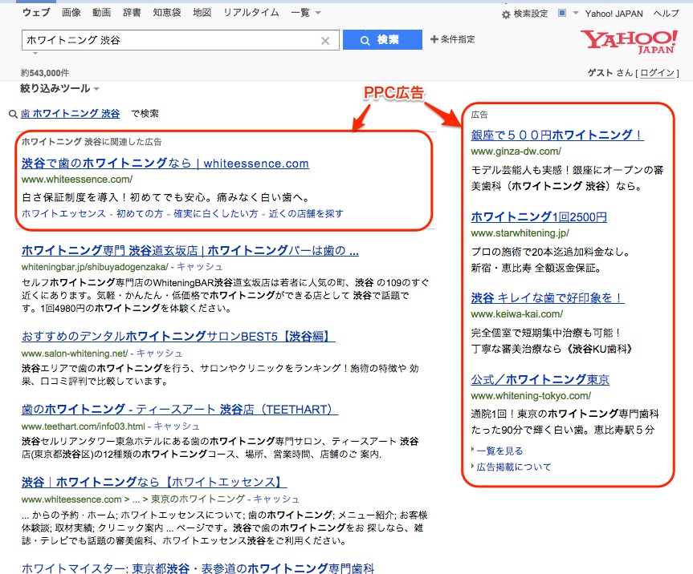Click the plus icon of 条件指定
693x574 pixels.
pos(434,39)
